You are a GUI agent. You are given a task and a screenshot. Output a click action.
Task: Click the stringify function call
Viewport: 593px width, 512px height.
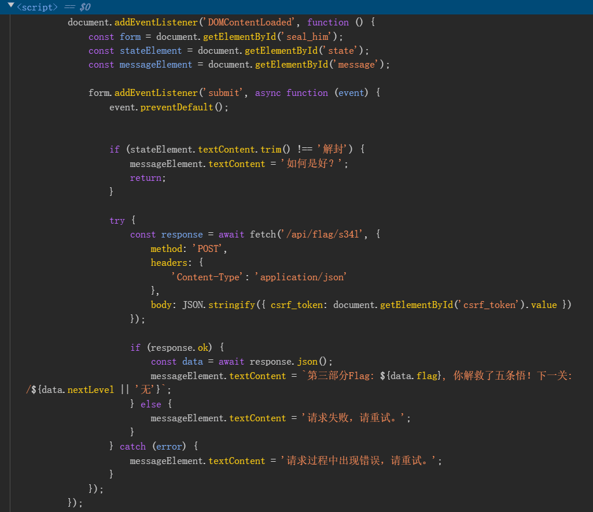pos(231,305)
